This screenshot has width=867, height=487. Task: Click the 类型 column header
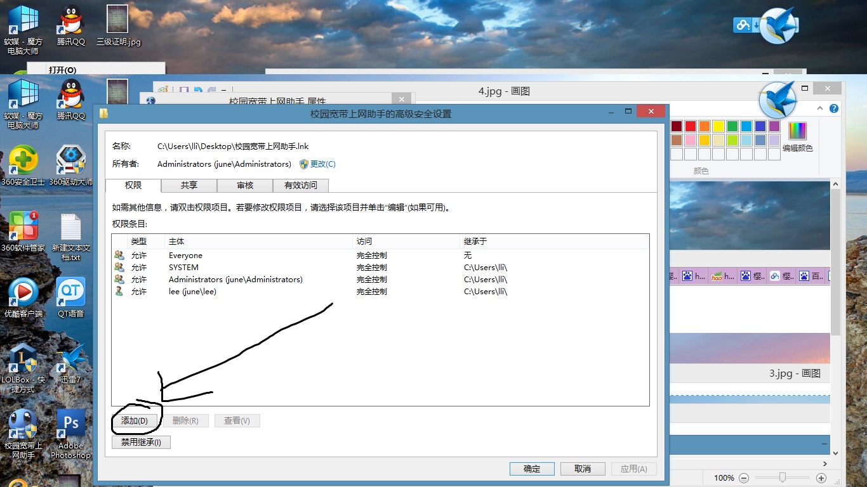(145, 242)
